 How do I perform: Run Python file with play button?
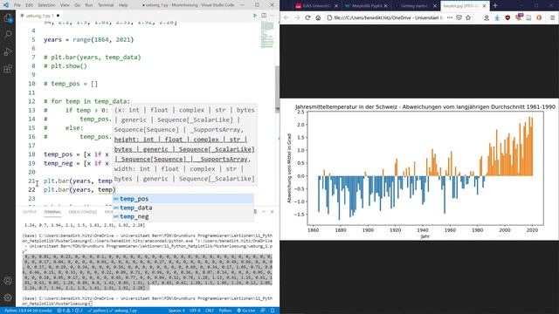(x=254, y=16)
